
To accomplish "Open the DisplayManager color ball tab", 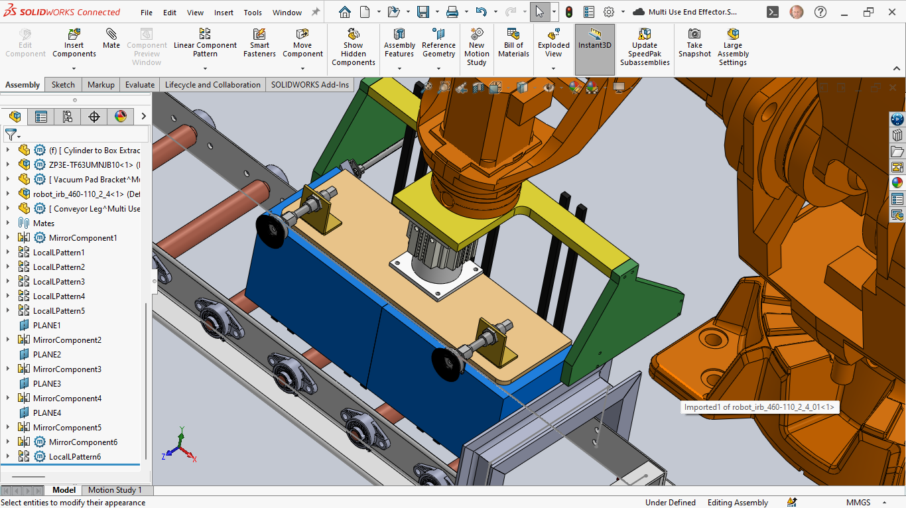I will coord(121,117).
